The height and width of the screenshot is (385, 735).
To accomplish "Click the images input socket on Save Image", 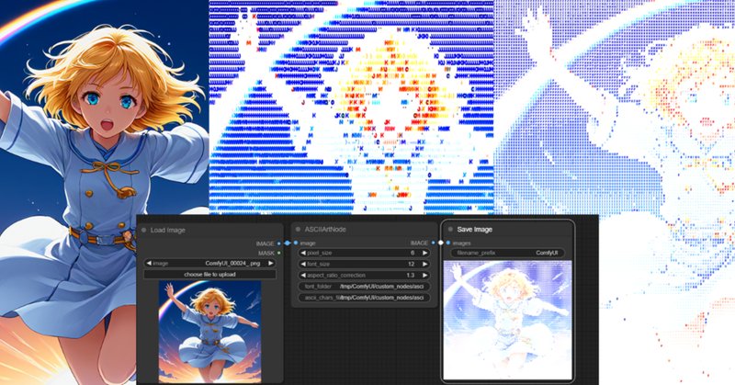I will 448,243.
